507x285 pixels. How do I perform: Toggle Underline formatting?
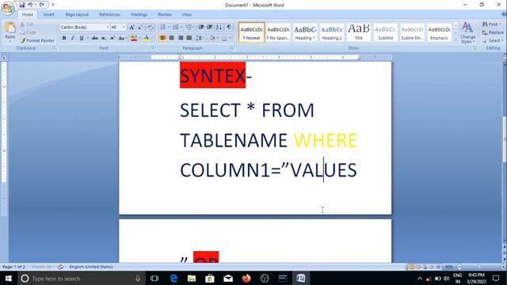(82, 38)
